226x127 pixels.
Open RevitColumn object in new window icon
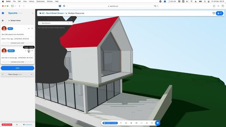click(68, 23)
